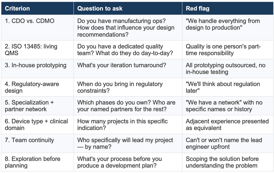This screenshot has width=274, height=173.
Task: Click the "7. Team continuity" cell
Action: [x=29, y=140]
